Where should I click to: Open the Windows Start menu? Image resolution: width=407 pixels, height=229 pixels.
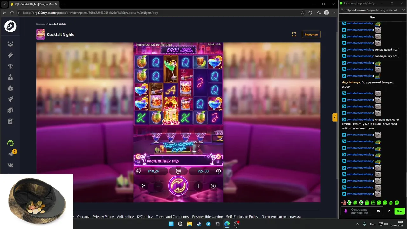coord(171,224)
